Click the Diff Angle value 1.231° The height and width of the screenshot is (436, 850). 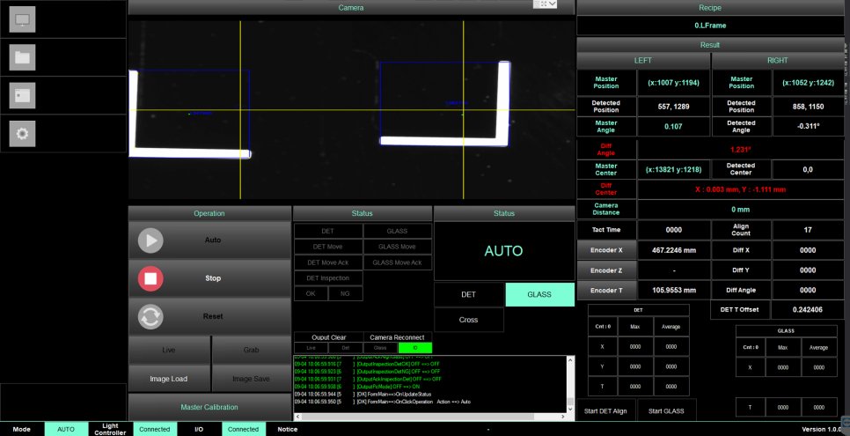(741, 150)
